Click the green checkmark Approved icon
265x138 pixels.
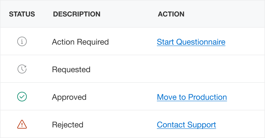coord(22,97)
